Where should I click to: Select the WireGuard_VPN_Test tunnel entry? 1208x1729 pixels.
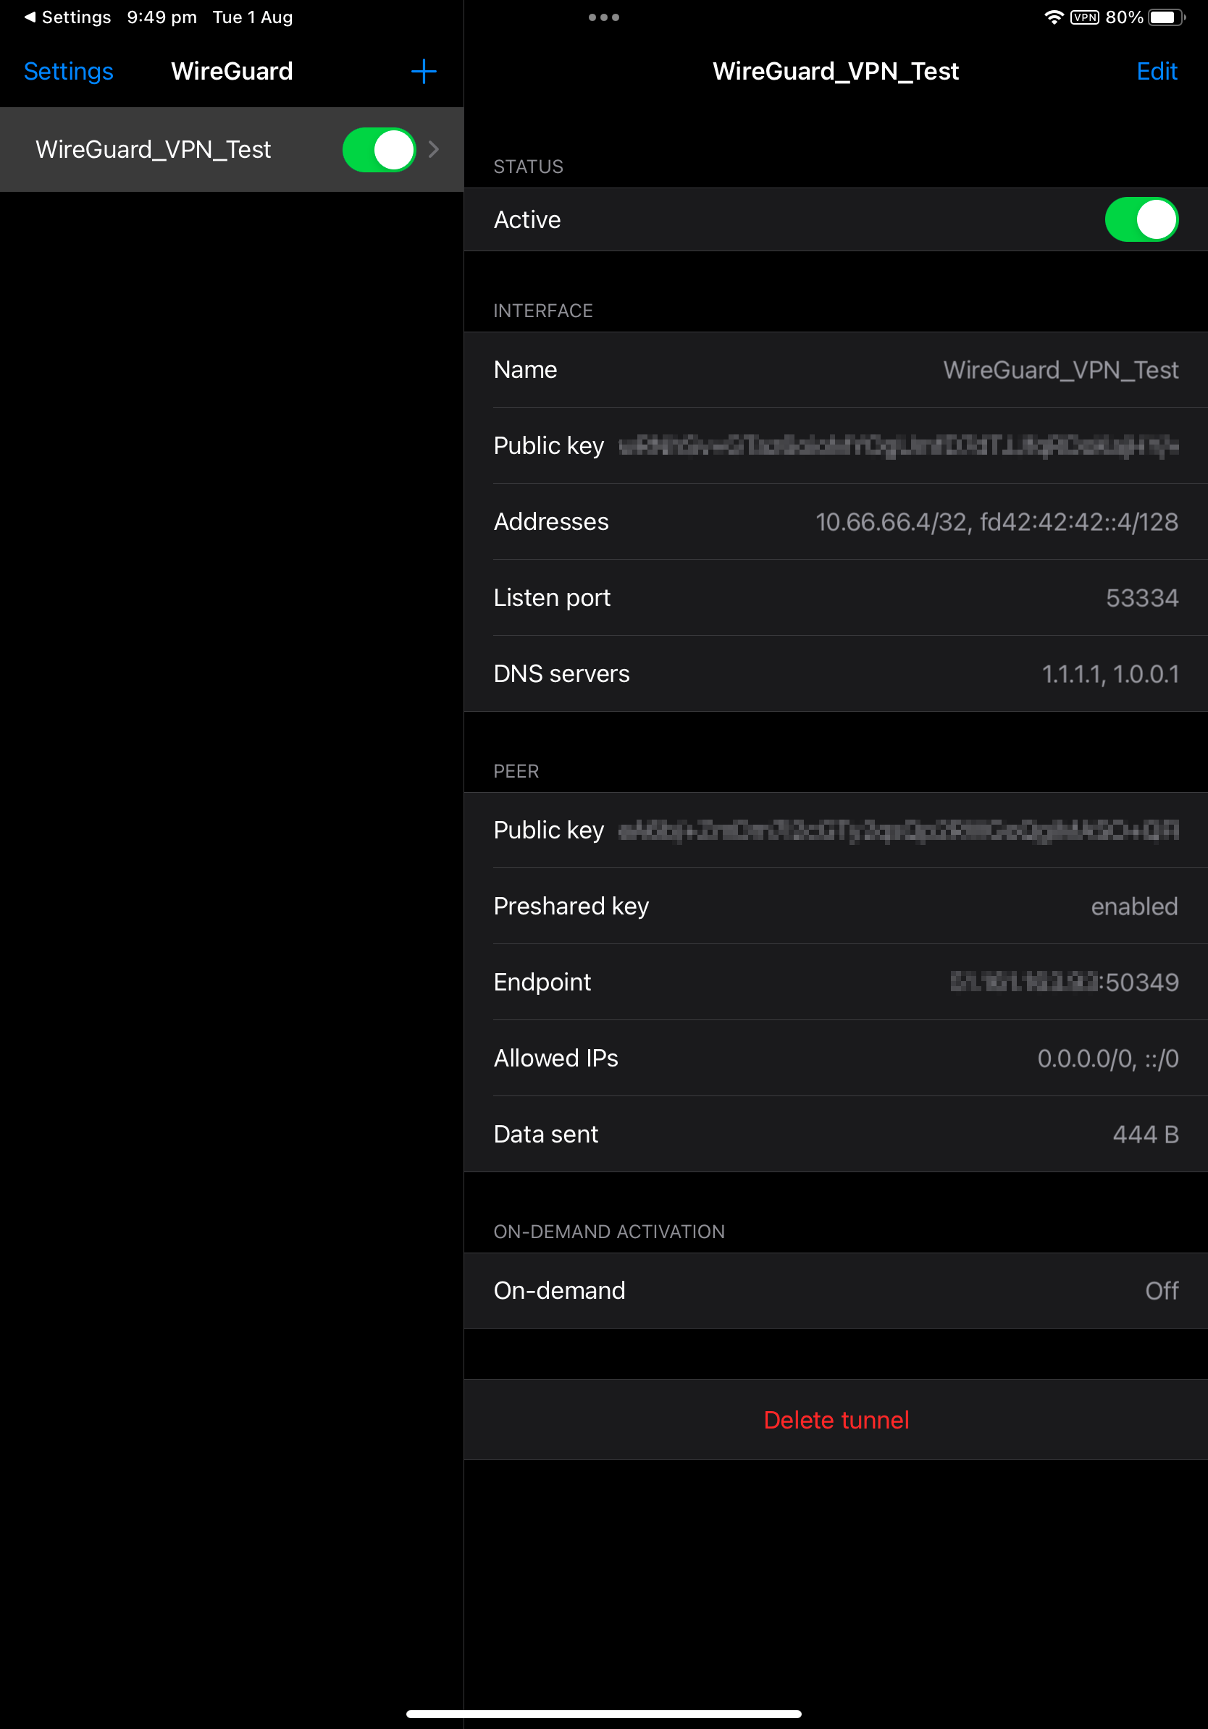coord(154,149)
